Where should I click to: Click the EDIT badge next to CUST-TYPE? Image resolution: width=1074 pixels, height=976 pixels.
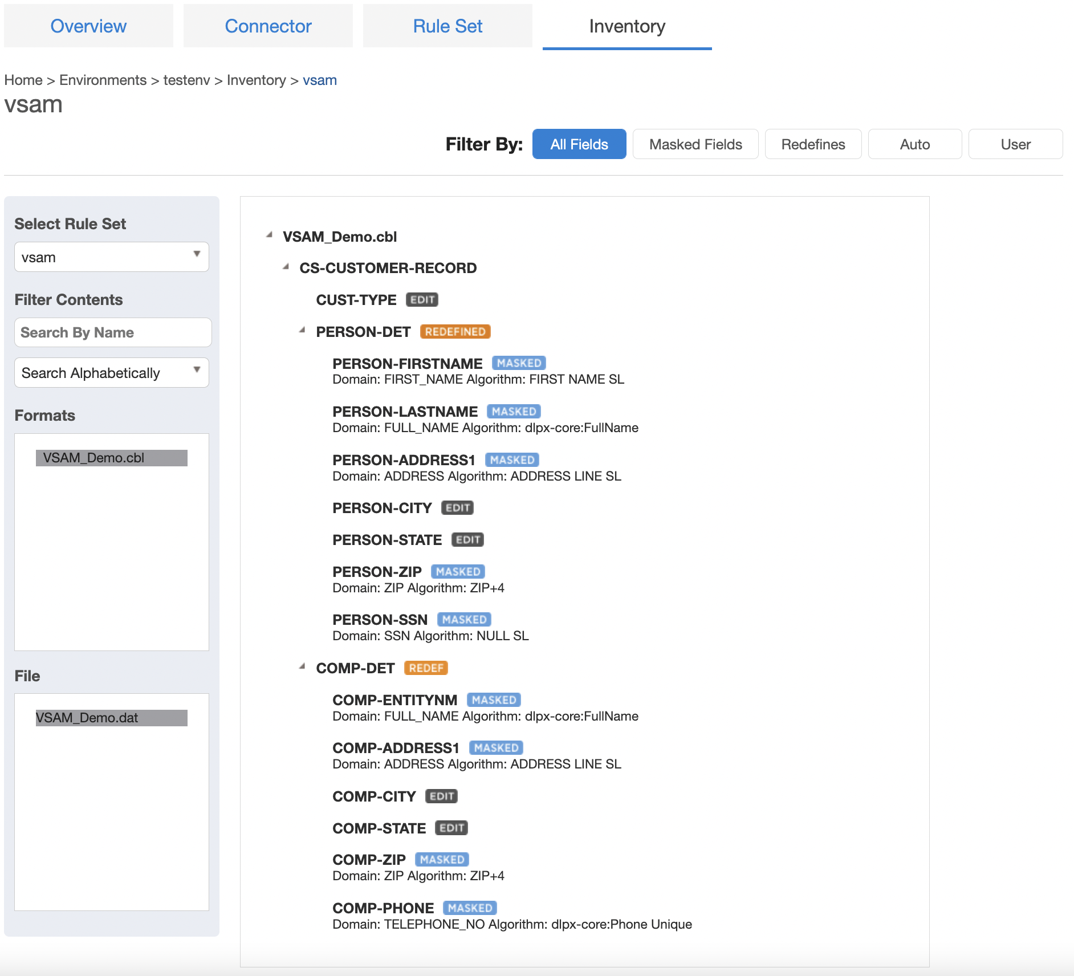[x=422, y=300]
